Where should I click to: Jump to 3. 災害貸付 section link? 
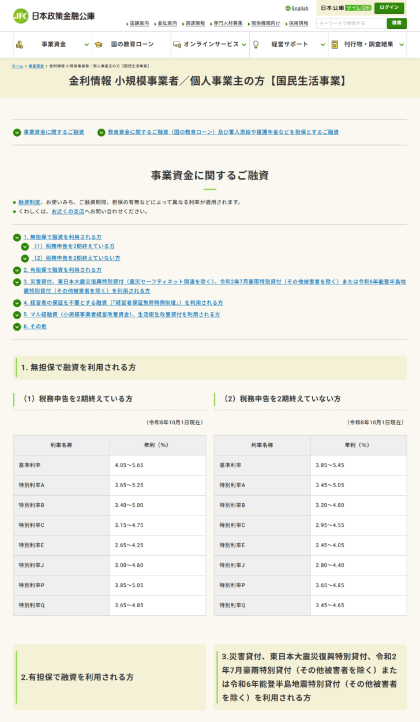pyautogui.click(x=215, y=286)
